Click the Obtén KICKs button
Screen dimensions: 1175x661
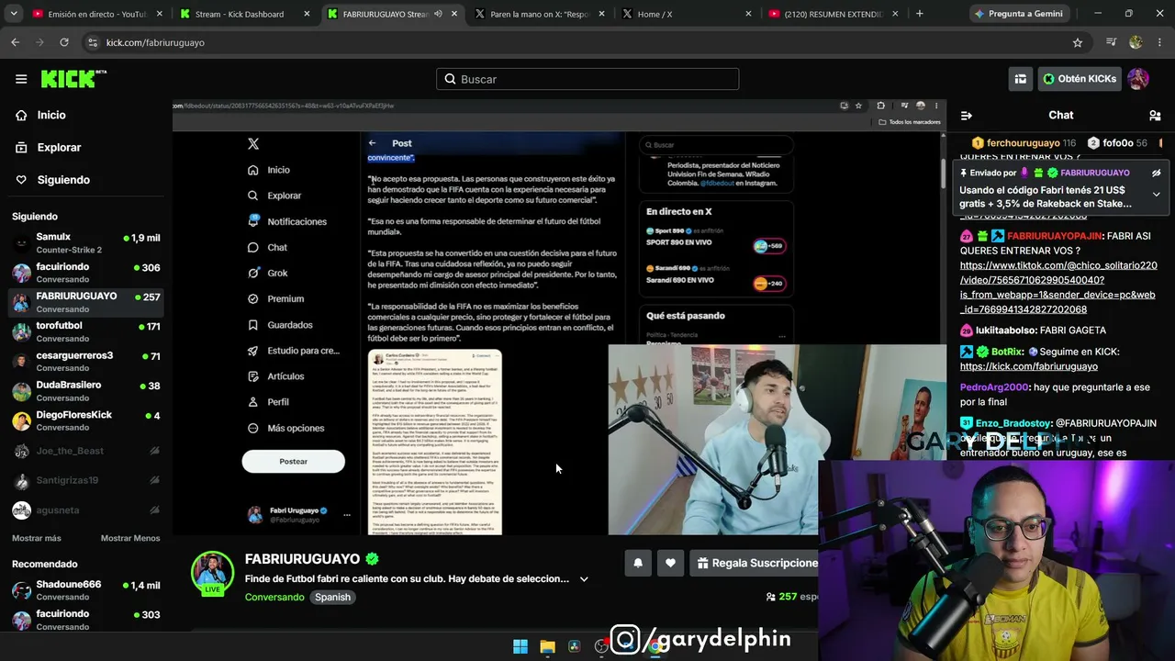[1080, 79]
